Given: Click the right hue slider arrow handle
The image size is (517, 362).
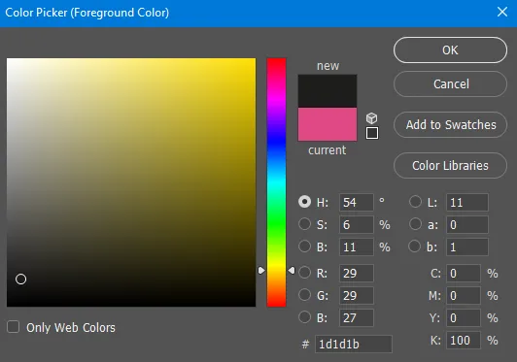Looking at the screenshot, I should coord(292,271).
